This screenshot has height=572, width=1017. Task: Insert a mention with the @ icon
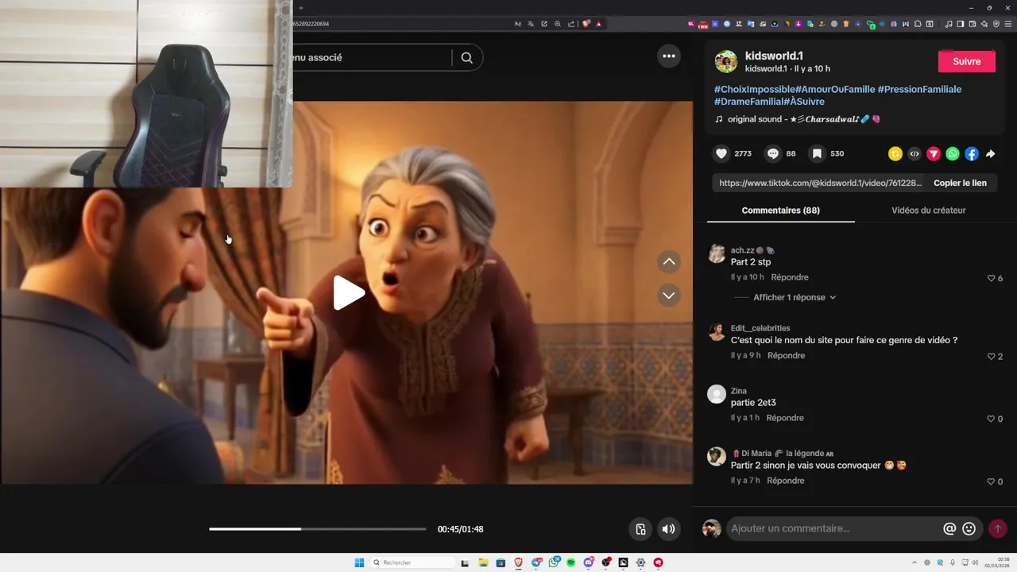(949, 528)
